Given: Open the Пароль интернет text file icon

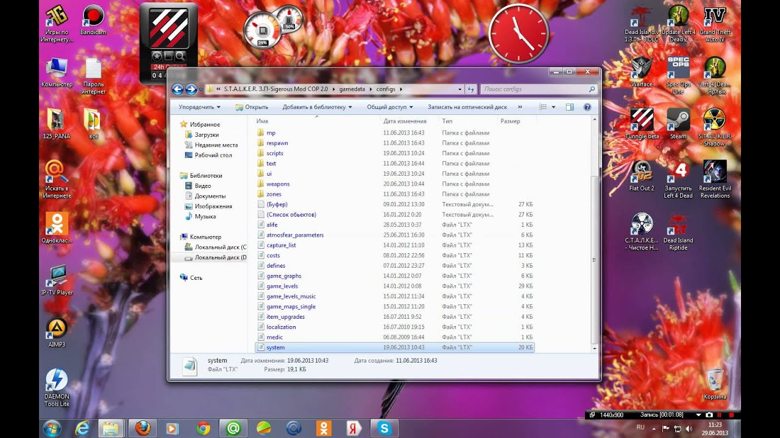Looking at the screenshot, I should (93, 76).
